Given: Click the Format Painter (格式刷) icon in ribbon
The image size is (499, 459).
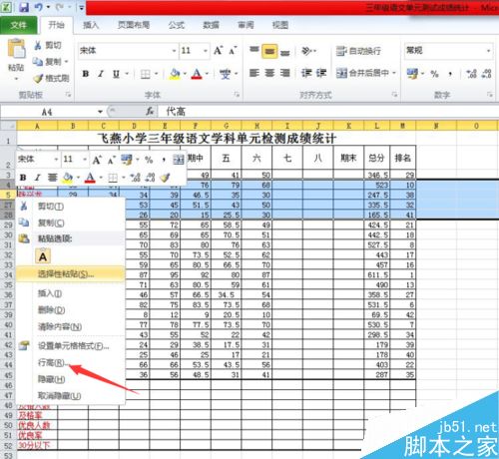Looking at the screenshot, I should click(x=38, y=79).
